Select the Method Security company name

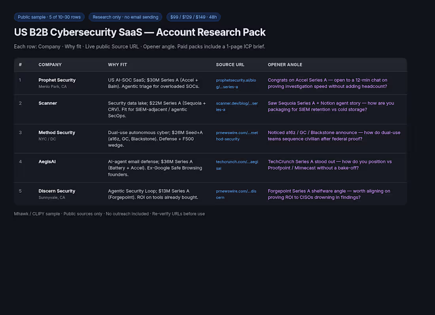point(57,133)
